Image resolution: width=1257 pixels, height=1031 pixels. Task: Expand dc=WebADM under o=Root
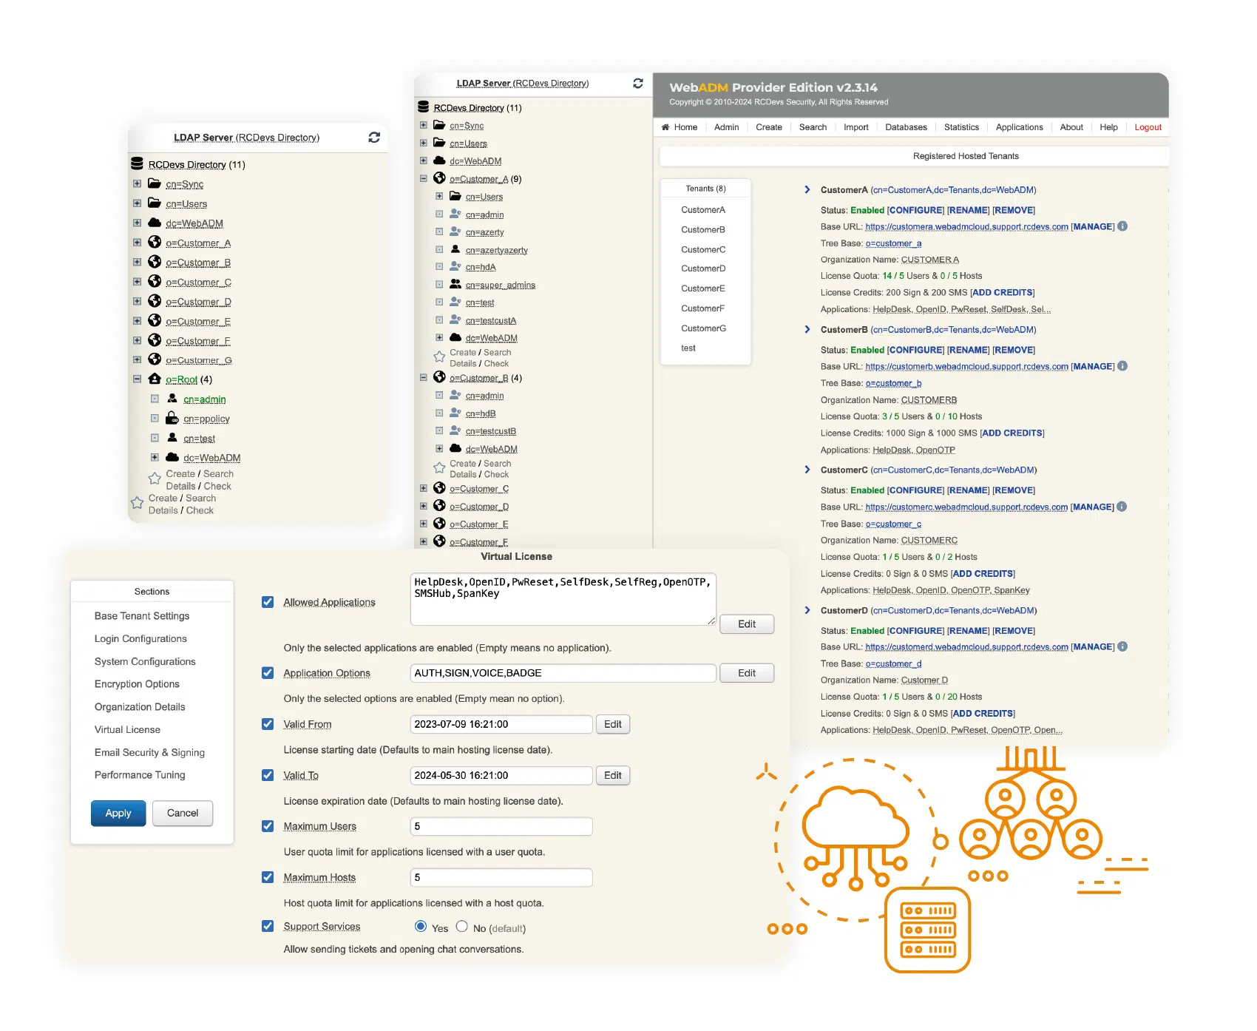[155, 457]
